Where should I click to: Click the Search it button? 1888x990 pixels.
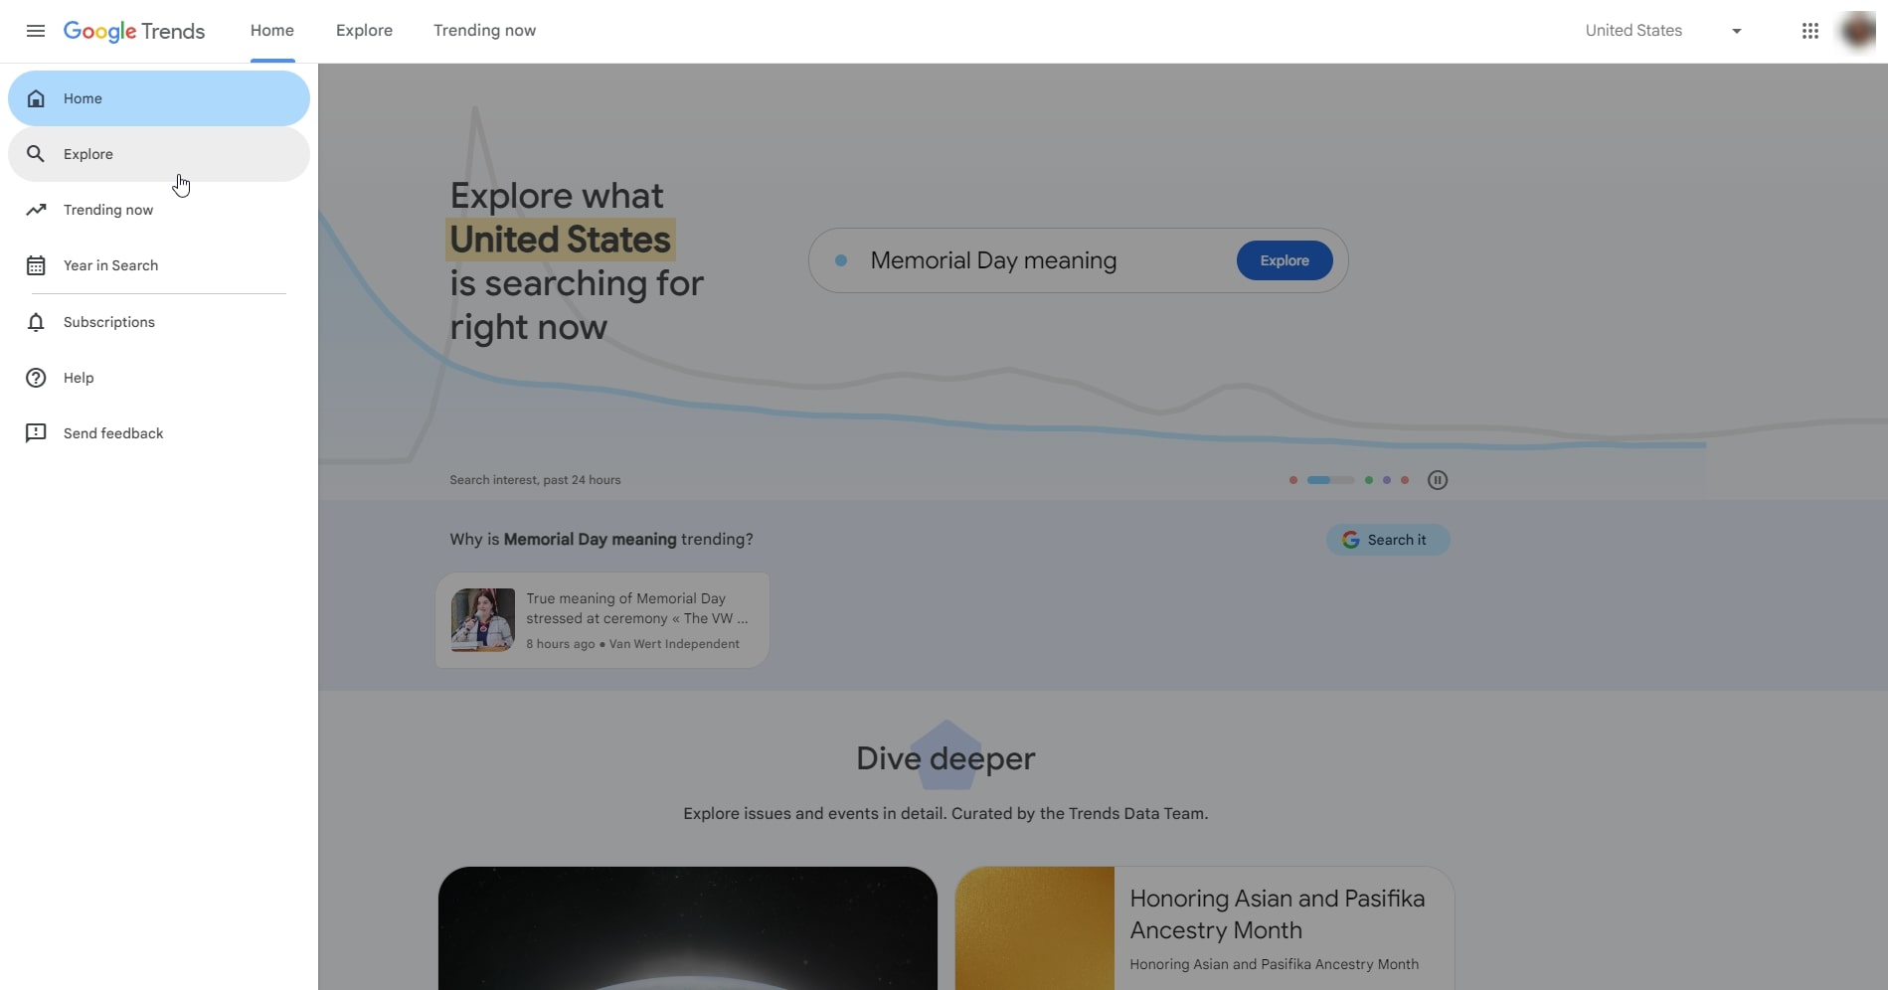point(1387,540)
